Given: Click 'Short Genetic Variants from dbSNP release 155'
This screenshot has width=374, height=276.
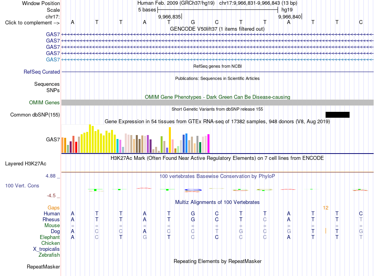Looking at the screenshot, I should pyautogui.click(x=217, y=109).
